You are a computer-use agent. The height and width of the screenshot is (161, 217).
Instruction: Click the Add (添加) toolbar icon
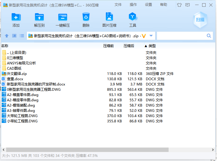pos(16,17)
